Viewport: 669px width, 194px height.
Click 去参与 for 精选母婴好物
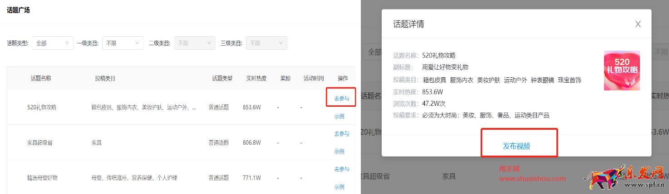341,169
